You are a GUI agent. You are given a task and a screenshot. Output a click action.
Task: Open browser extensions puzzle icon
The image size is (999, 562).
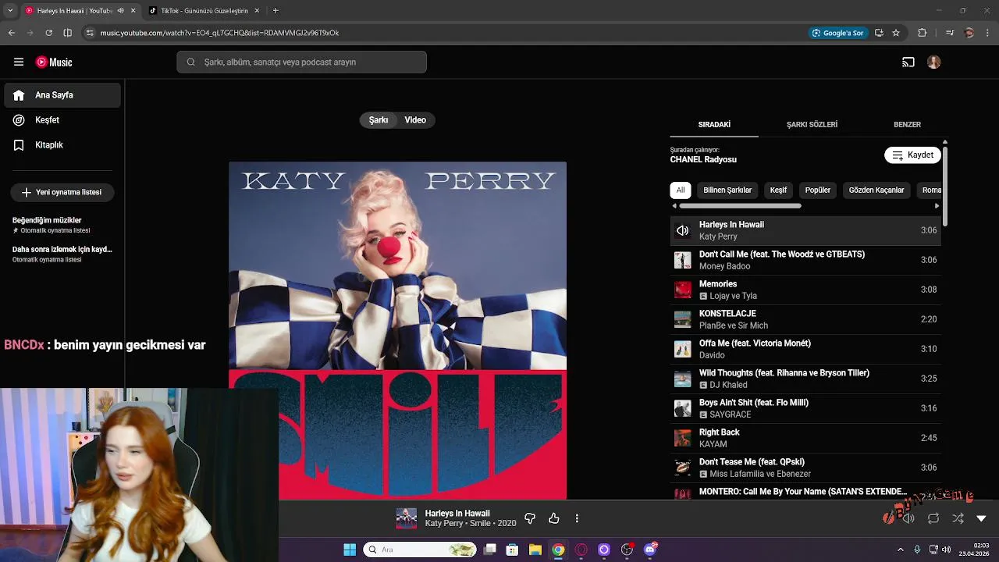click(x=922, y=33)
